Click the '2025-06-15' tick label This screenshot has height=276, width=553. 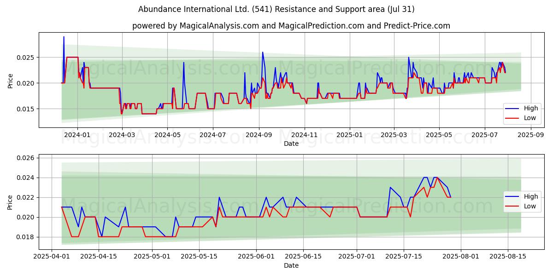303,257
